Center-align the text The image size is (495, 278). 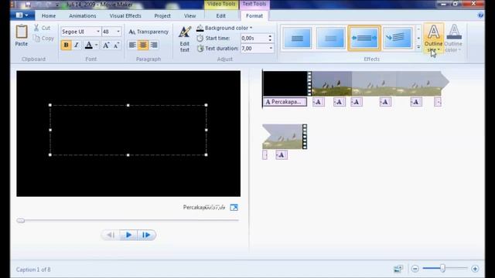point(143,45)
